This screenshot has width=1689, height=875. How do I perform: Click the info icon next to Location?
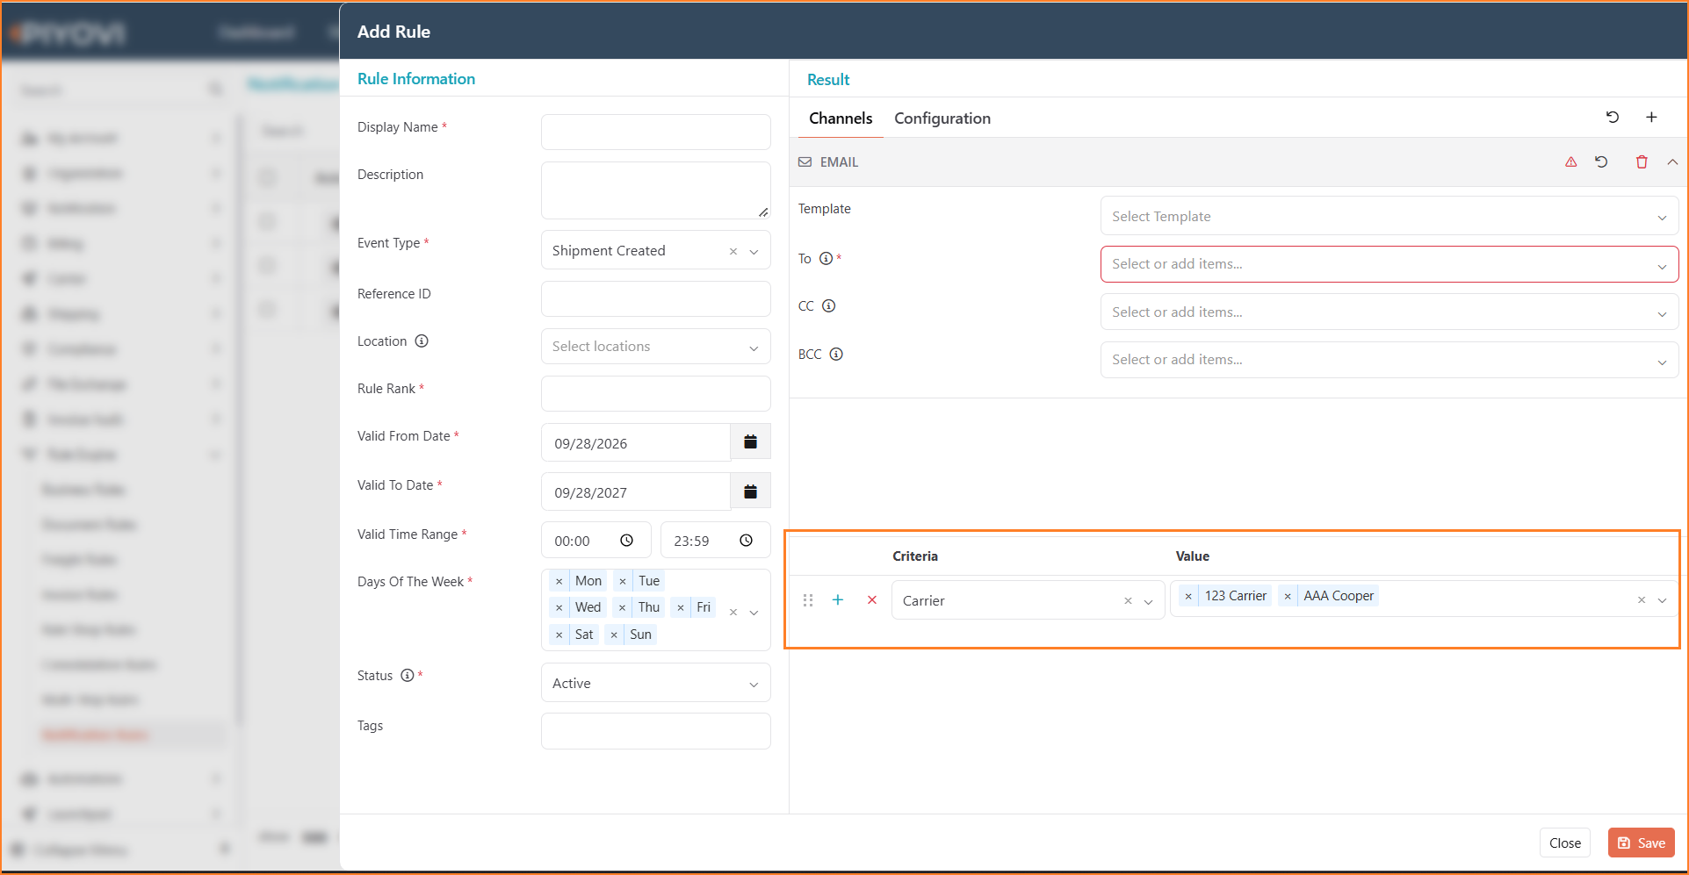[x=422, y=341]
